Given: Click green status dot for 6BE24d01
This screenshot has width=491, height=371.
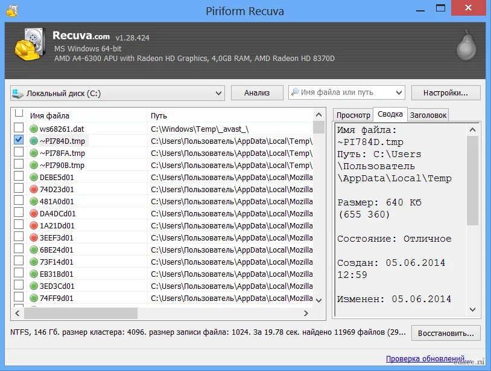Looking at the screenshot, I should (x=34, y=250).
